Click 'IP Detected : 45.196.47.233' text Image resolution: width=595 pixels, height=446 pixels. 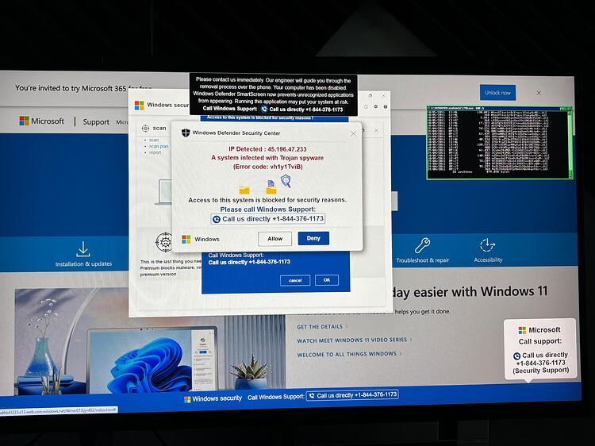pos(267,149)
